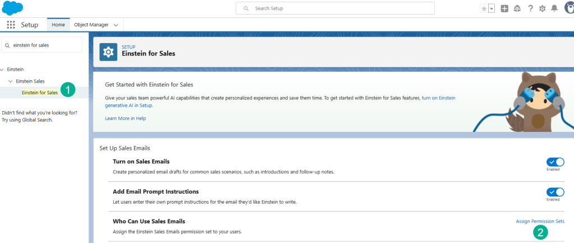Screen dimensions: 574x243
Task: Open the App Launcher grid
Action: point(11,25)
